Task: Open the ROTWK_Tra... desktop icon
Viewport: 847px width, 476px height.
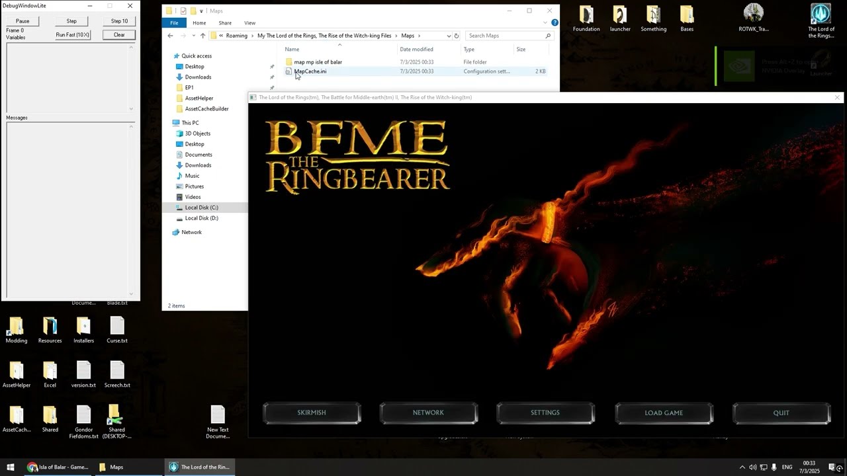Action: (x=754, y=18)
